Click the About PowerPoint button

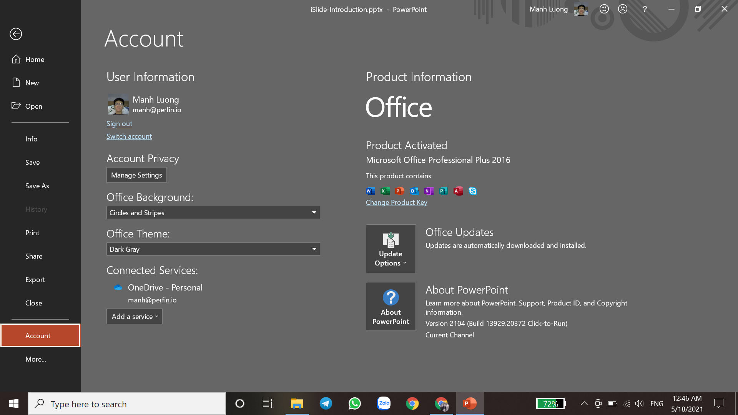(x=391, y=306)
